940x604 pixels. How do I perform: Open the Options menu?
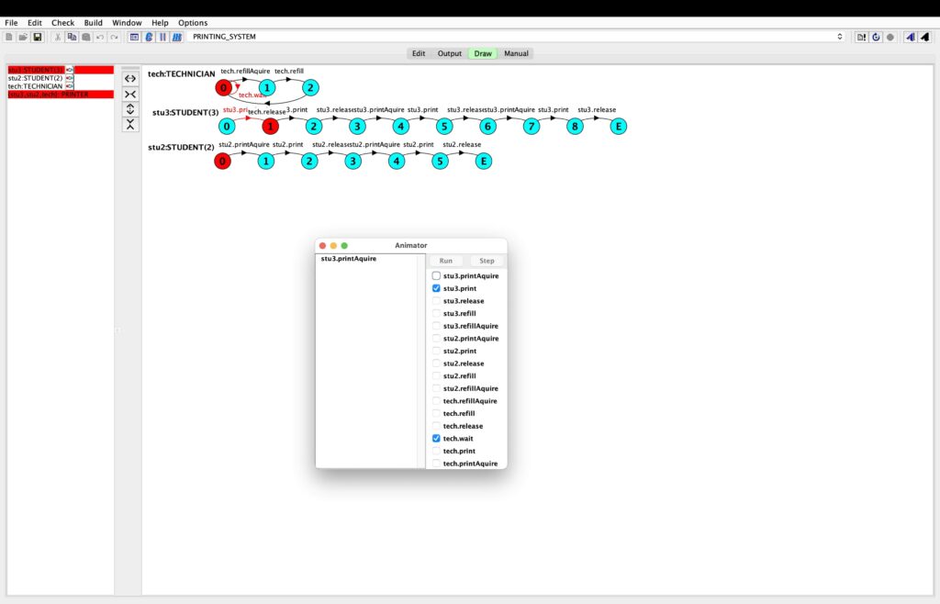tap(193, 23)
